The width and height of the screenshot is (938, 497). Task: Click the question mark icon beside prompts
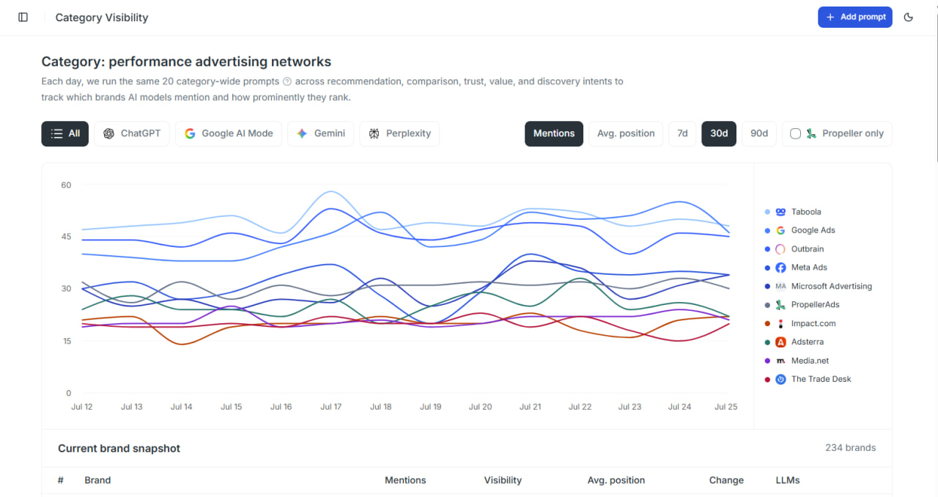click(287, 81)
